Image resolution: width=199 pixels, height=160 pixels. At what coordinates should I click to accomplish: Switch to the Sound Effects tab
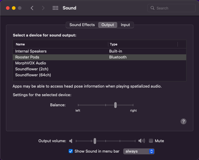82,25
